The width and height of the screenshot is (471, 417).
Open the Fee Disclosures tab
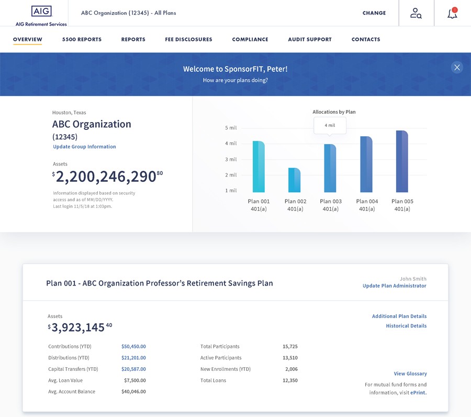click(x=188, y=39)
